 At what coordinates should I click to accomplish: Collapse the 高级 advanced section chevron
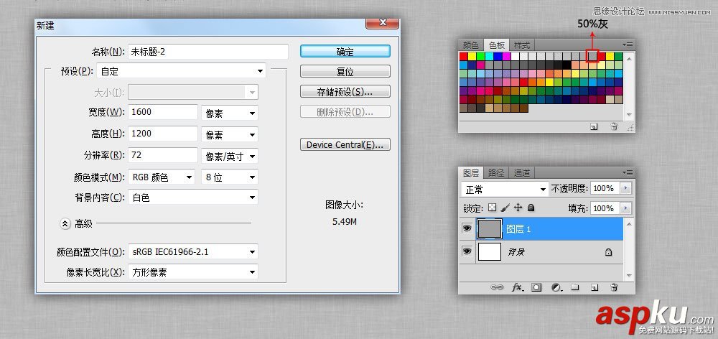(x=65, y=223)
